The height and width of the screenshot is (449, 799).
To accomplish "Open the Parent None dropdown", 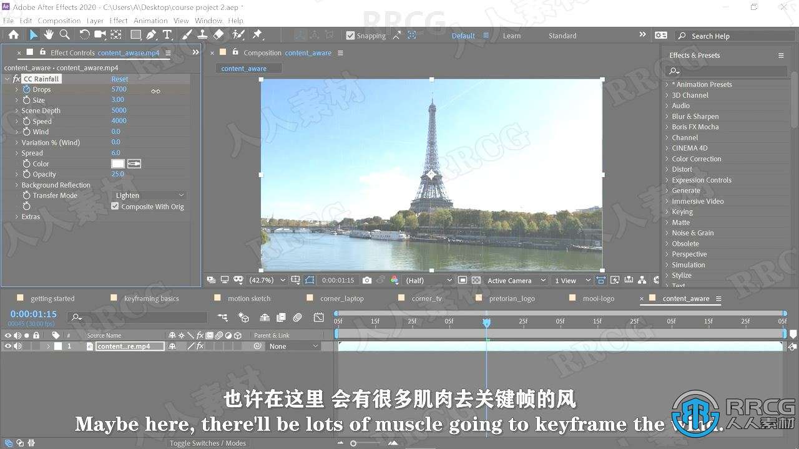I will [x=293, y=346].
